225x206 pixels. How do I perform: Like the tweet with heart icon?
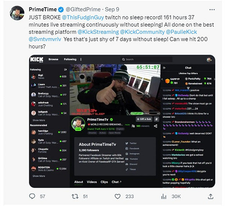[x=118, y=196]
